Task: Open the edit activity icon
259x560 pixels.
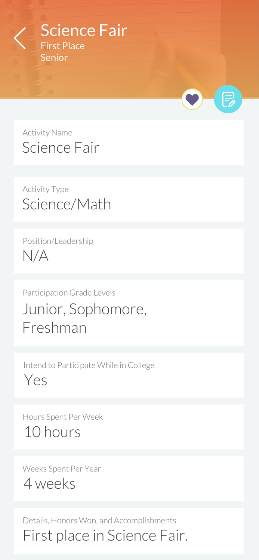Action: coord(228,99)
